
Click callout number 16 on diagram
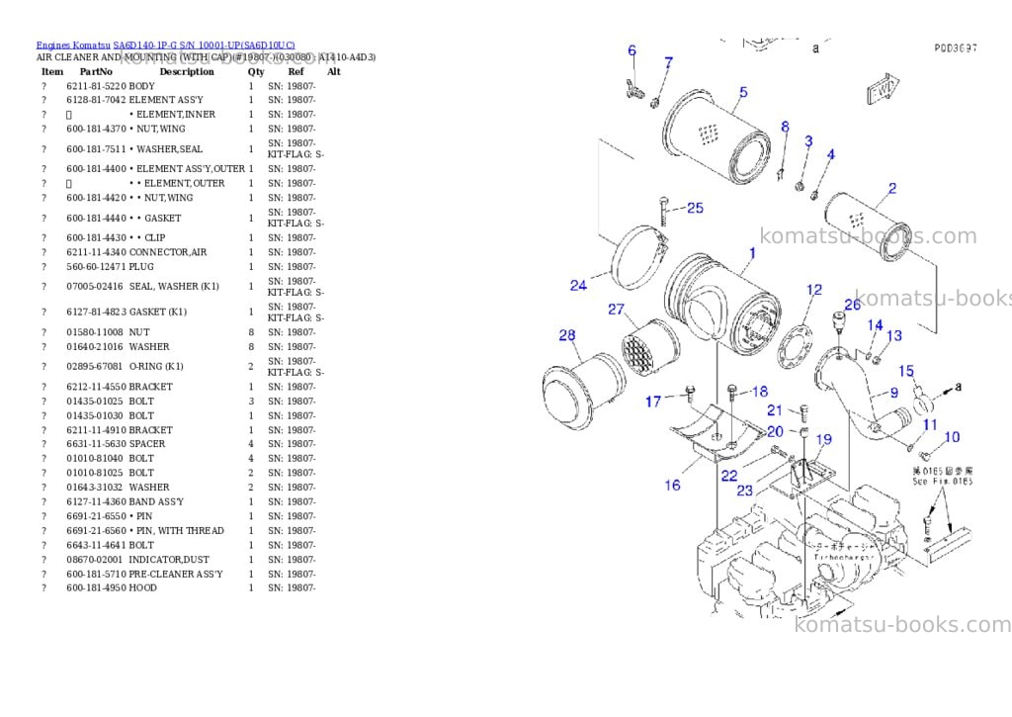tap(672, 486)
